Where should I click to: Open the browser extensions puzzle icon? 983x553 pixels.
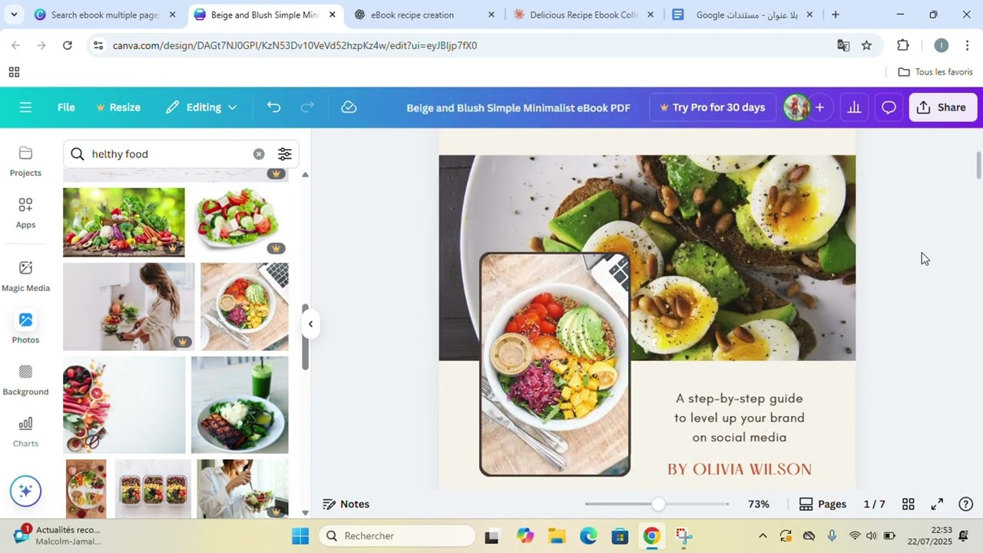(903, 45)
